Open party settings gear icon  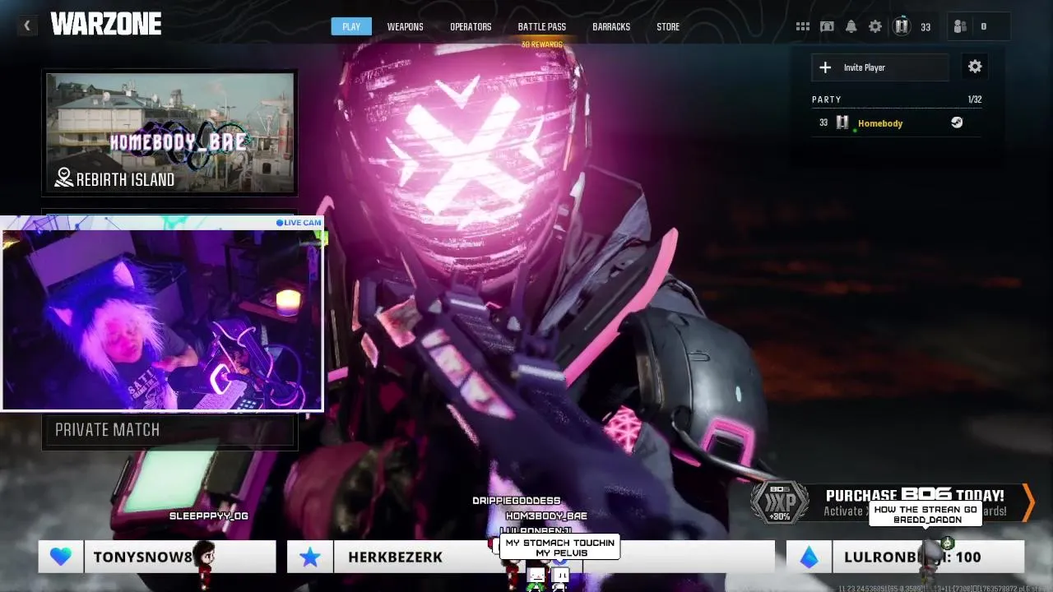click(x=975, y=67)
